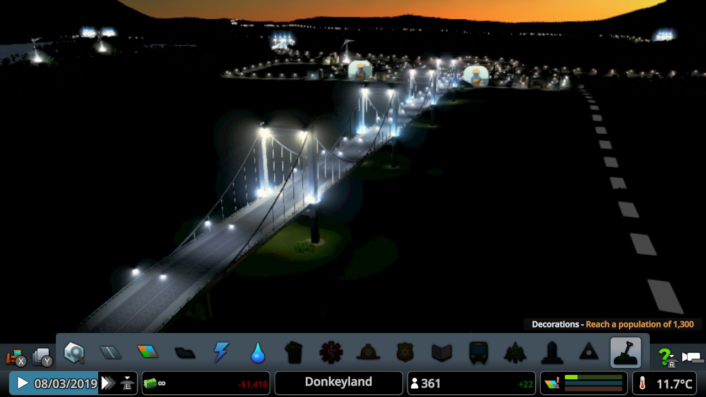Select the Landscaping shovel tool
The width and height of the screenshot is (706, 397).
[625, 352]
